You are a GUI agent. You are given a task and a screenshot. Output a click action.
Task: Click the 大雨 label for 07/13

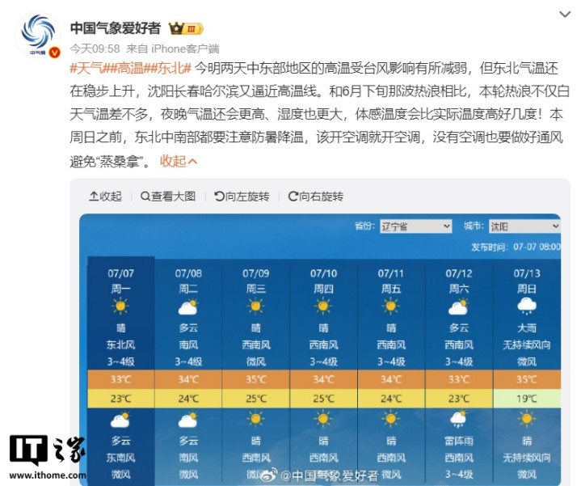527,328
